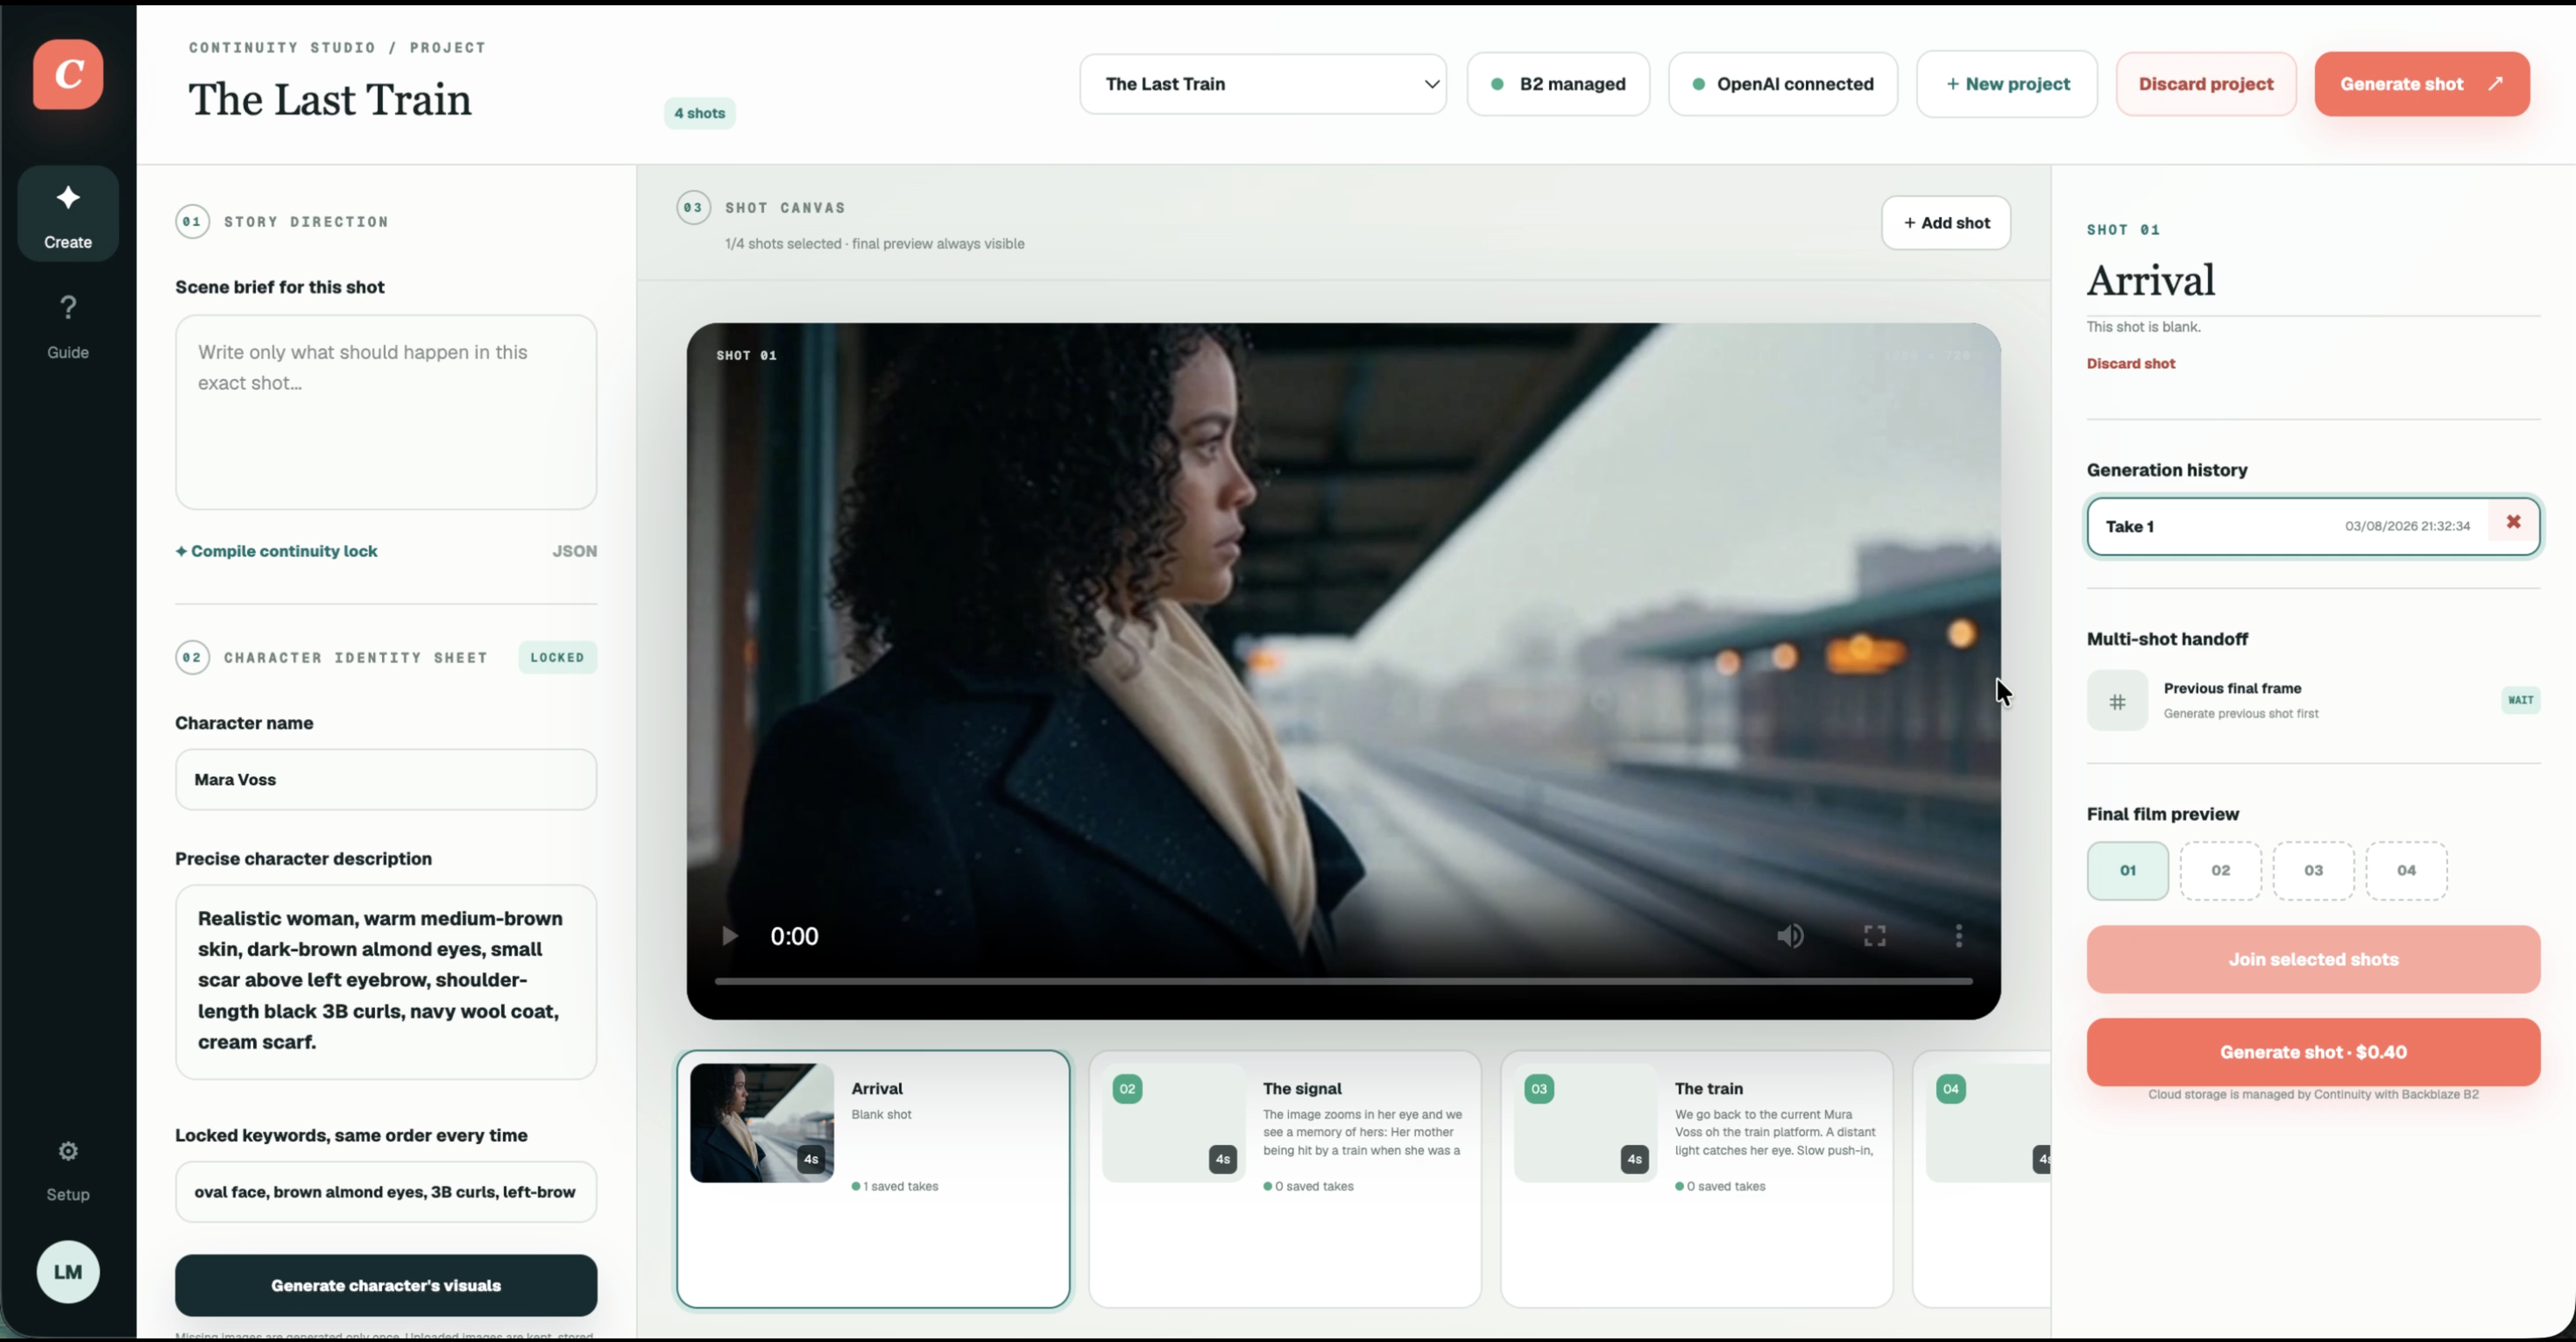This screenshot has width=2576, height=1342.
Task: Click the OpenAI connected status pill
Action: tap(1783, 84)
